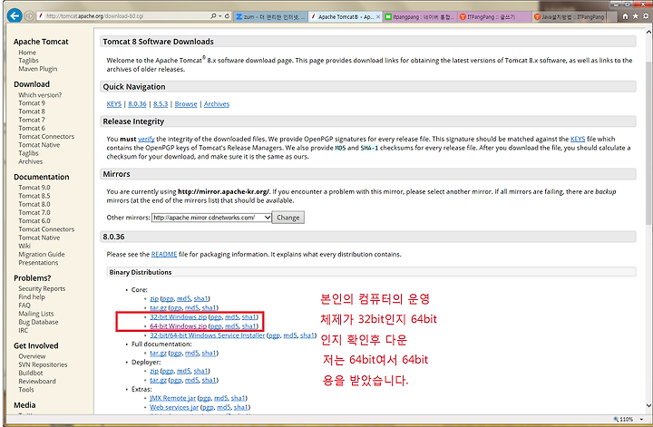Open the KEYS link in Release Integrity paragraph

point(578,139)
